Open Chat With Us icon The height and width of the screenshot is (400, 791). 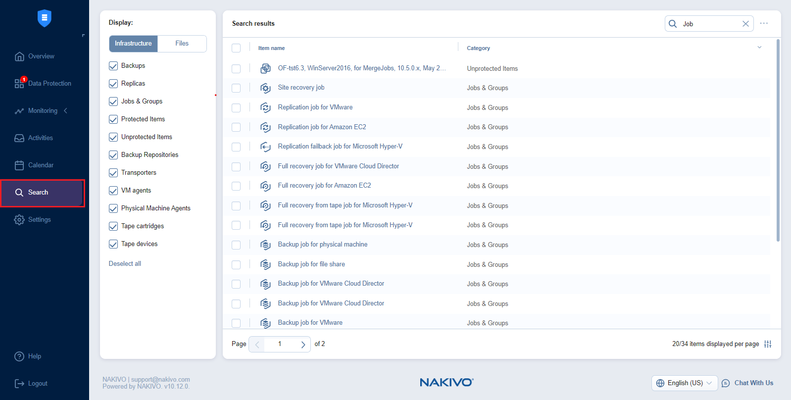coord(726,383)
